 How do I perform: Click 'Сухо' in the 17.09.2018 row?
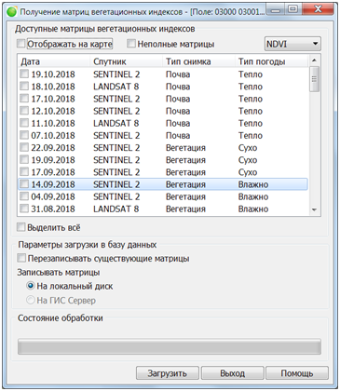248,172
